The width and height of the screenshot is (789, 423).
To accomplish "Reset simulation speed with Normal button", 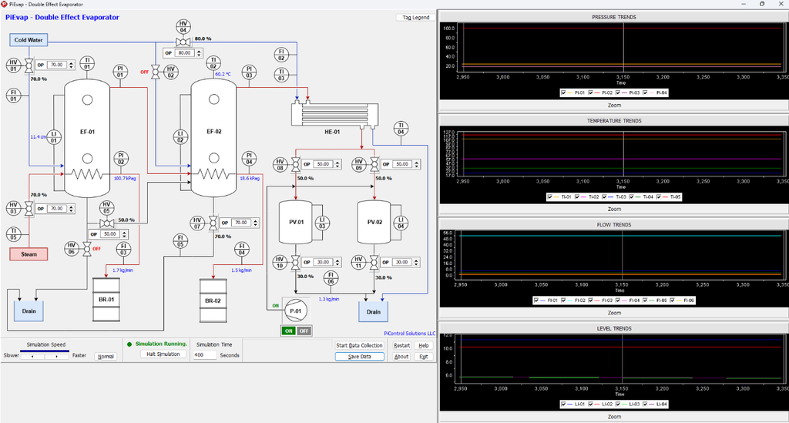I will pos(106,357).
